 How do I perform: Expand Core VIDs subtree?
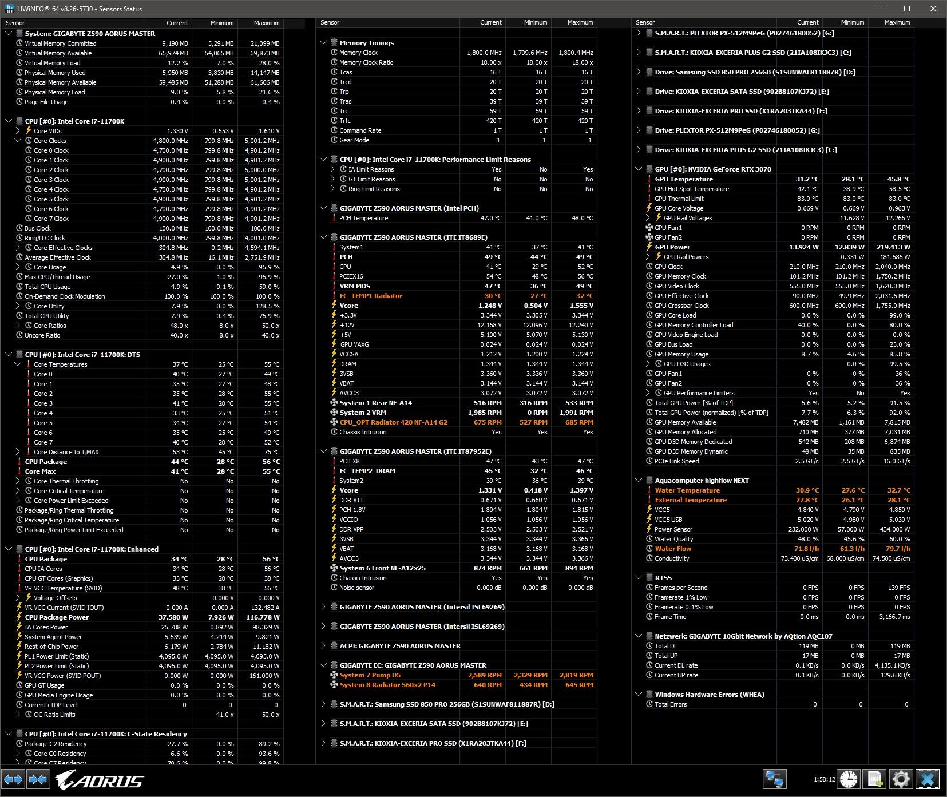coord(18,131)
